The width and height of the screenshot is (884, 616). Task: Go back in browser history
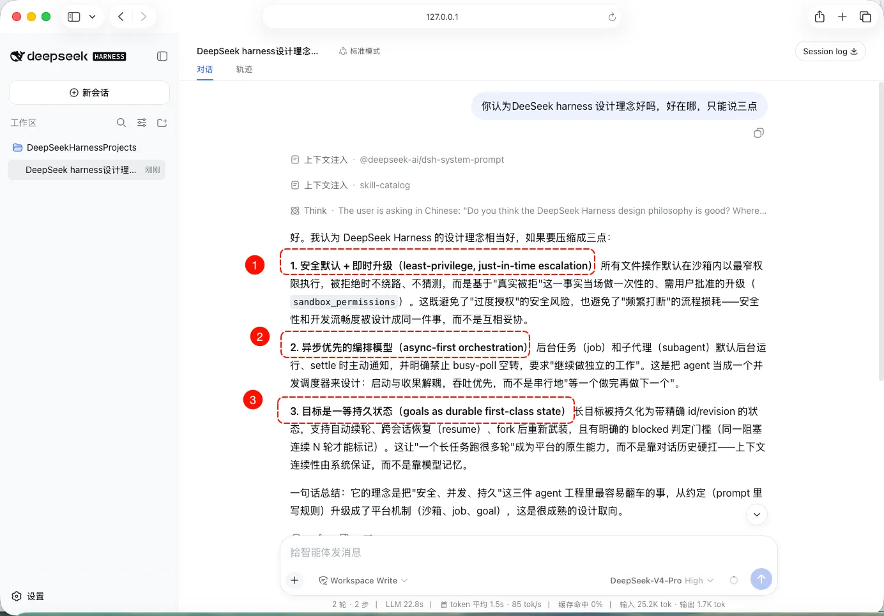pyautogui.click(x=121, y=17)
